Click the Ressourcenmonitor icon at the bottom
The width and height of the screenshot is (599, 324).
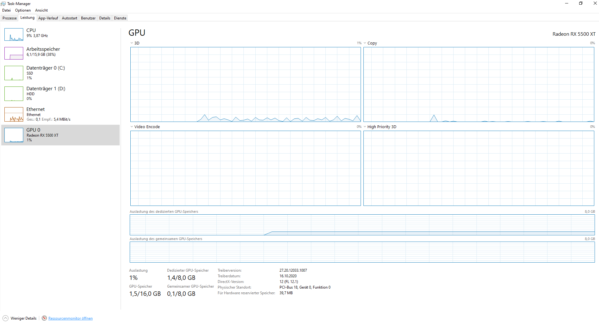[44, 318]
